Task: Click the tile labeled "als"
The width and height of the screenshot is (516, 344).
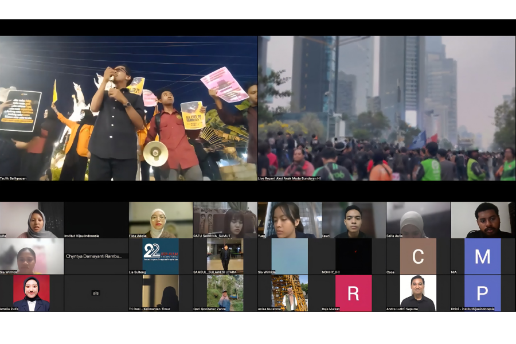Action: coord(96,294)
